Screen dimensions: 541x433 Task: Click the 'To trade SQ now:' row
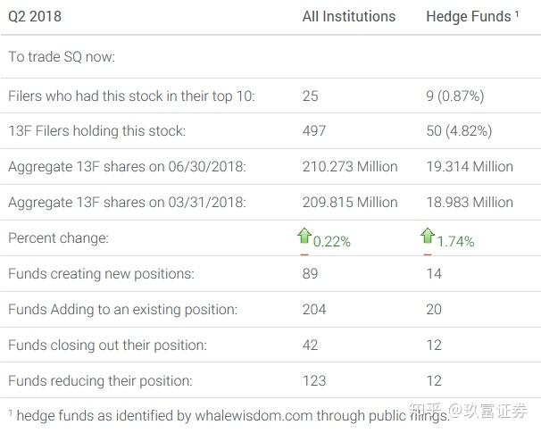pyautogui.click(x=62, y=57)
